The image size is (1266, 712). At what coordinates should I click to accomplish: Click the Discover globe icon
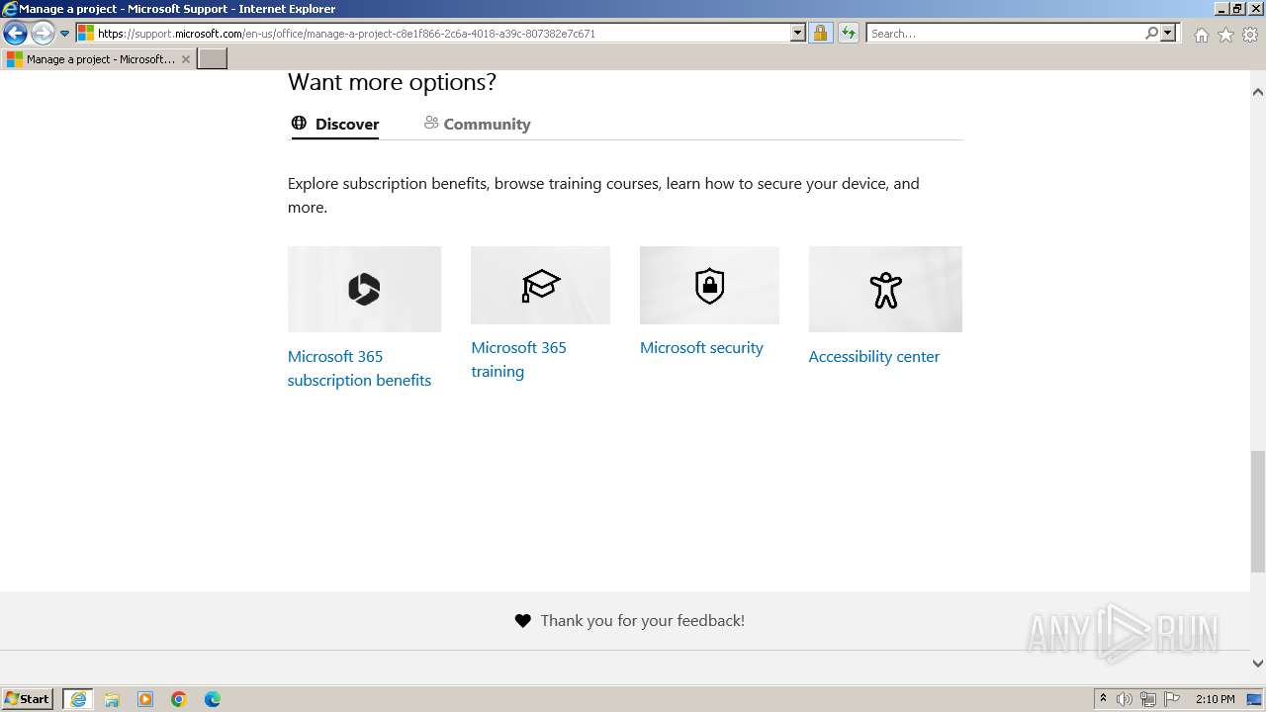299,123
